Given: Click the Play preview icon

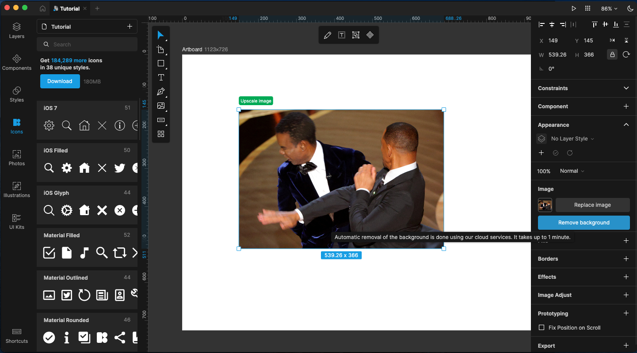Looking at the screenshot, I should (x=574, y=8).
